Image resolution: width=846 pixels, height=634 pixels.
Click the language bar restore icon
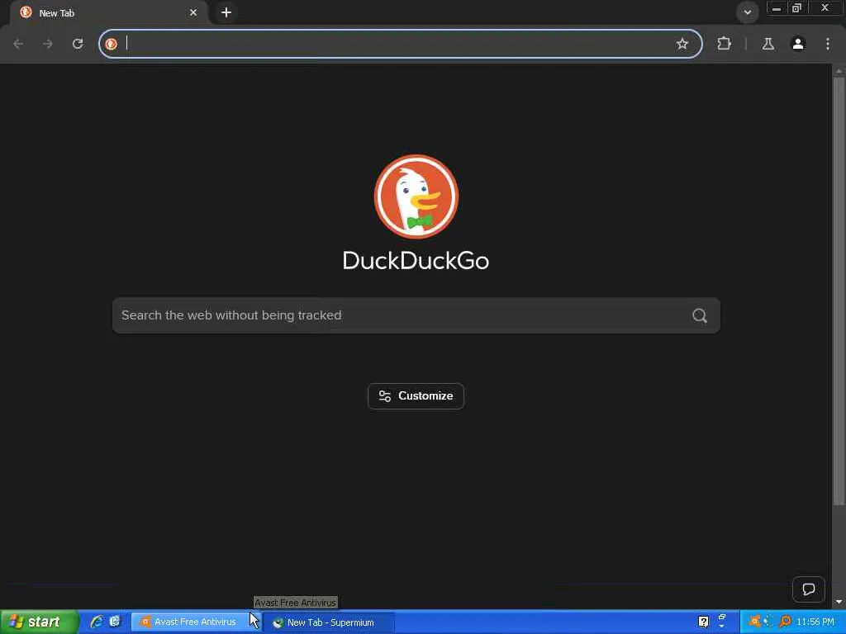[x=722, y=617]
